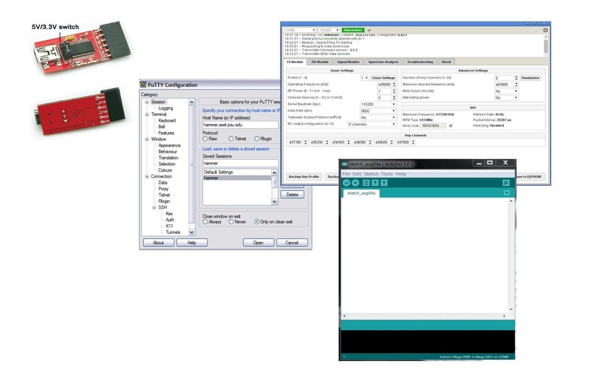Screen dimensions: 596x372
Task: Choose Never for close window on exit
Action: [x=231, y=221]
